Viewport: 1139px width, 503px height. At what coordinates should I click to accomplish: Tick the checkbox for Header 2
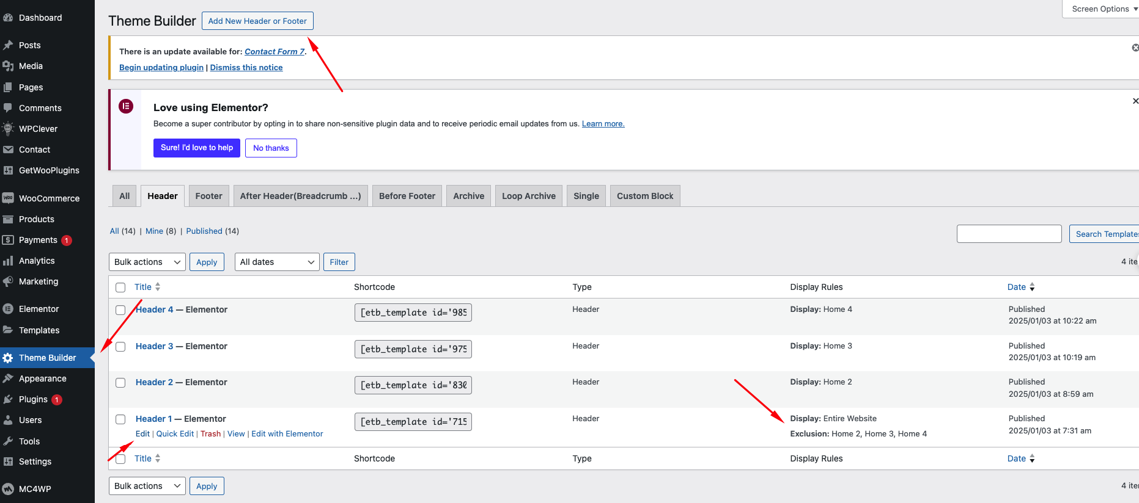[x=120, y=383]
